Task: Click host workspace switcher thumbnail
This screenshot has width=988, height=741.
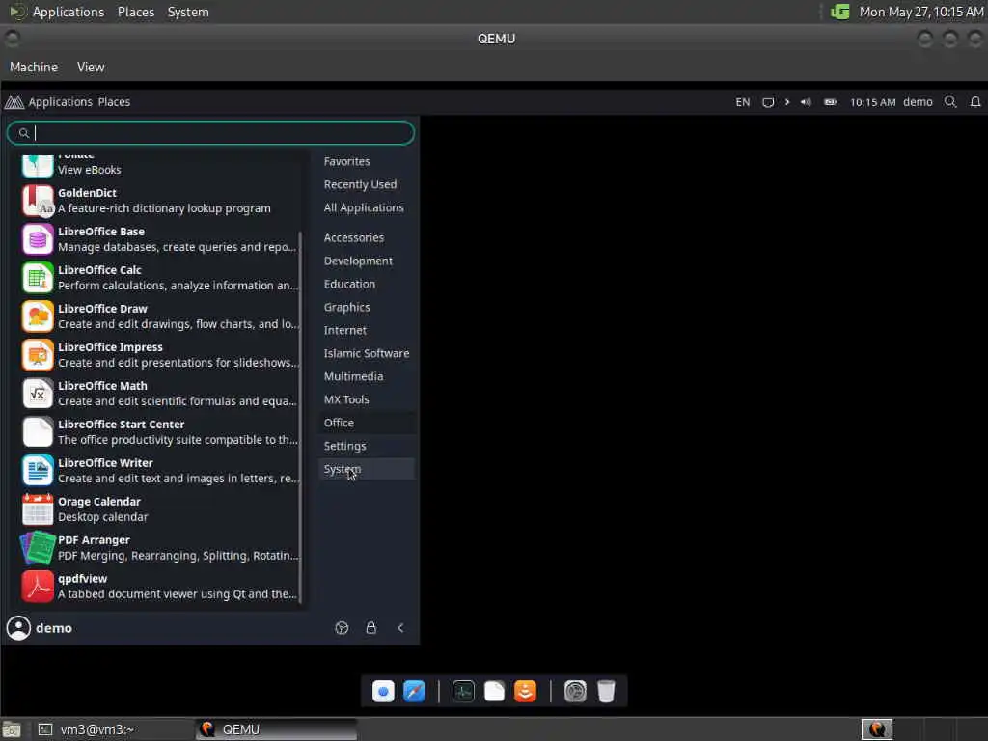Action: [876, 729]
